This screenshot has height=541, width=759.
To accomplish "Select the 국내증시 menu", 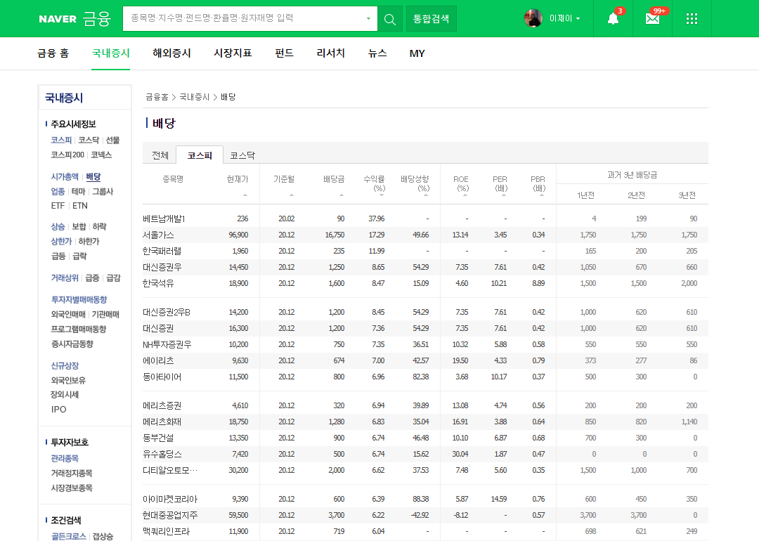I will pos(111,53).
